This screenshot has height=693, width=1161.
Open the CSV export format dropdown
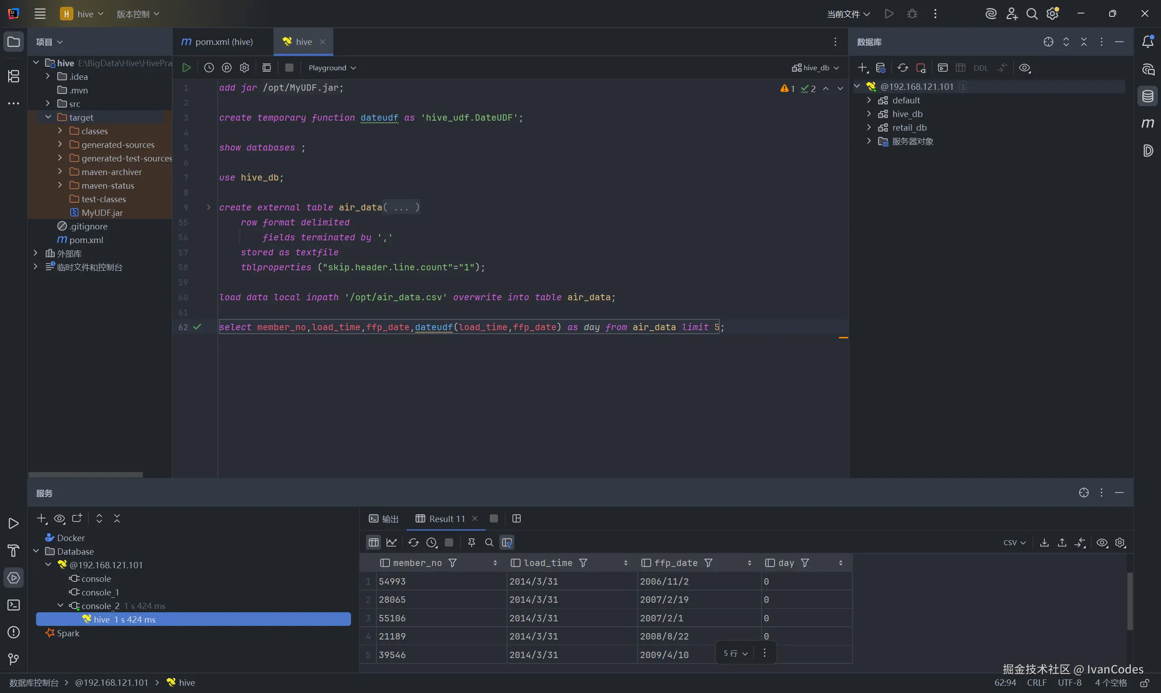point(1014,542)
